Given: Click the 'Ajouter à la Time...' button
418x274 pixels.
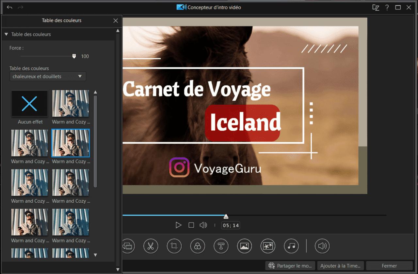Looking at the screenshot, I should (x=340, y=266).
